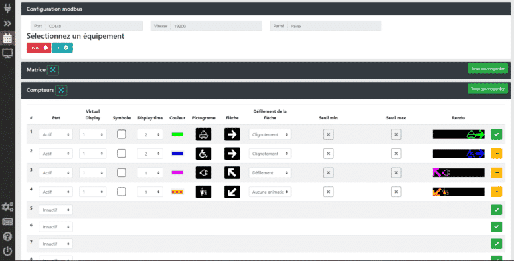Open settings gears in the sidebar
514x261 pixels.
tap(7, 206)
